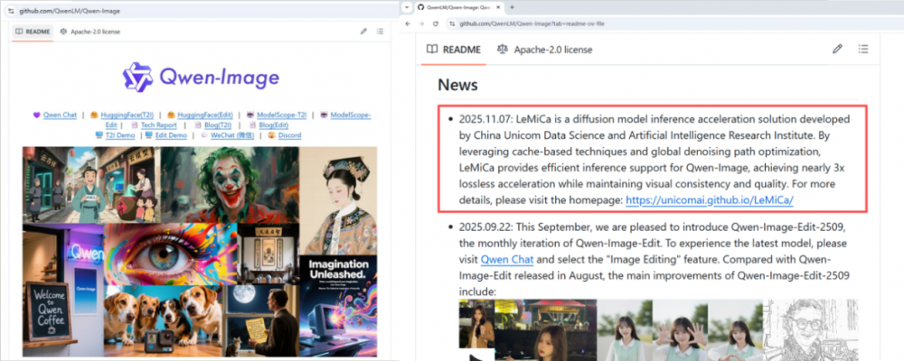Screen dimensions: 904x361
Task: Open the table of contents icon in right browser
Action: tap(862, 49)
